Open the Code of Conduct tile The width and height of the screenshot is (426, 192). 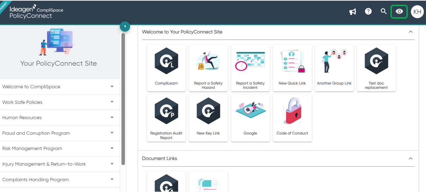[292, 118]
